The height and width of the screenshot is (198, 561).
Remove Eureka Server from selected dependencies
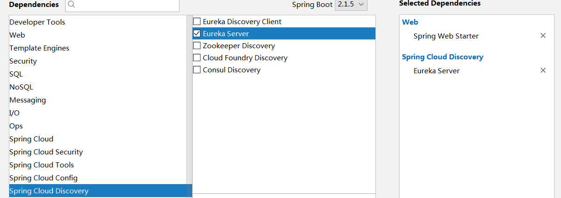coord(543,70)
